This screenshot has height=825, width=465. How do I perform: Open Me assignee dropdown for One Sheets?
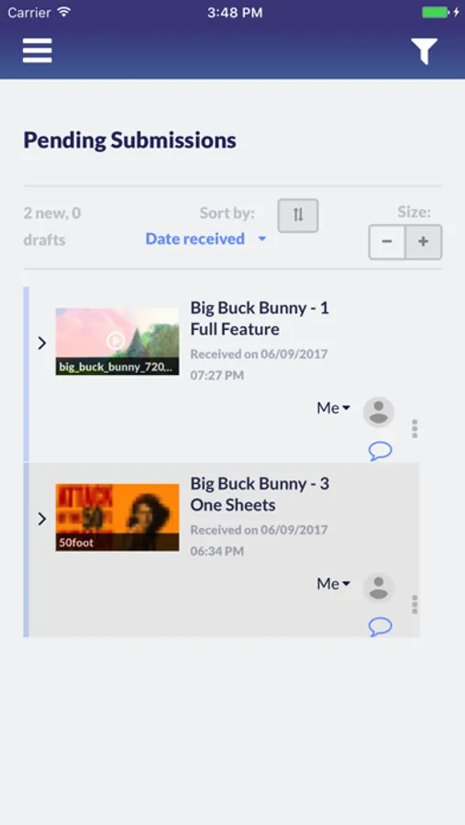coord(333,584)
